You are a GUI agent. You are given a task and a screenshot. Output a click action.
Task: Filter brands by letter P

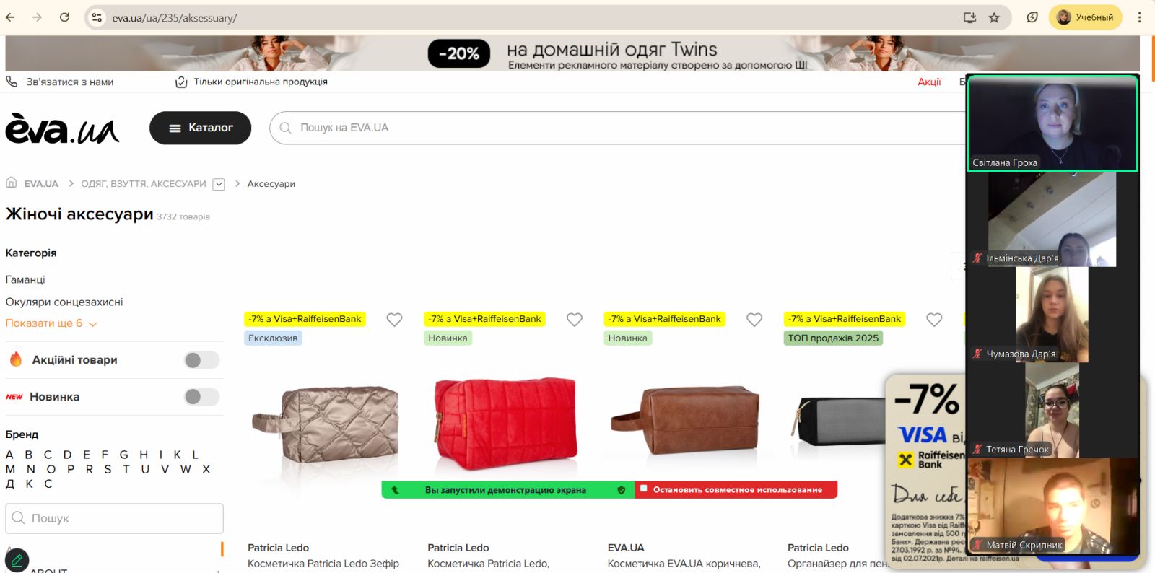(x=71, y=469)
